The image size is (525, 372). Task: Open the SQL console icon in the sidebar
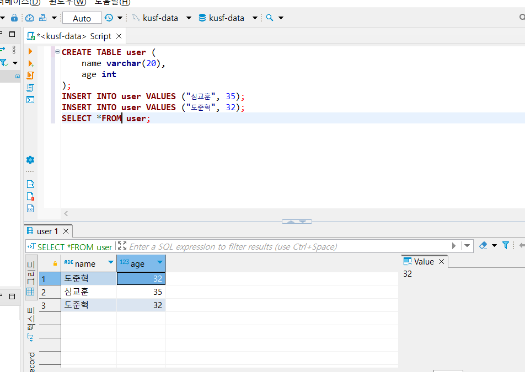click(x=31, y=99)
